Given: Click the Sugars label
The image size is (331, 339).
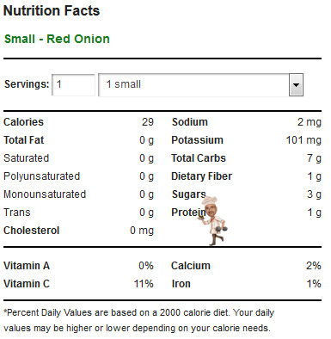Looking at the screenshot, I should [189, 194].
